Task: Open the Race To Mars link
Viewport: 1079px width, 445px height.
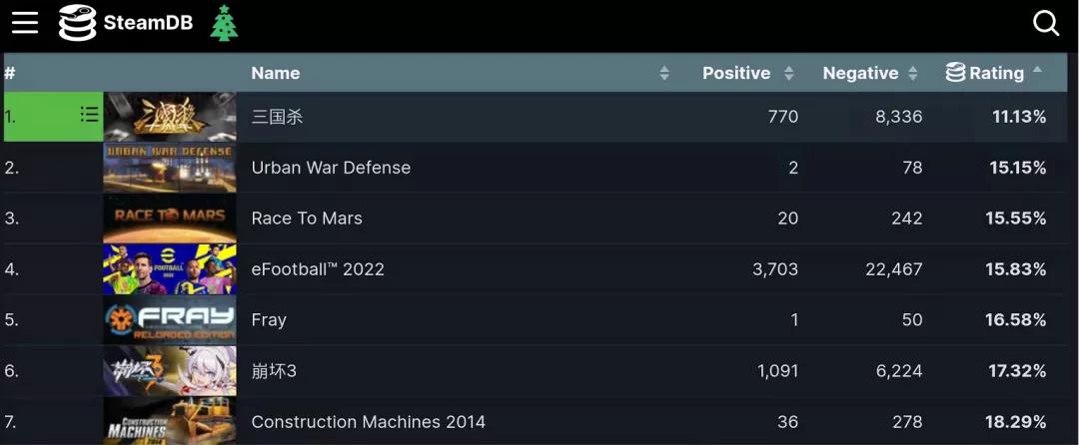Action: pos(307,219)
